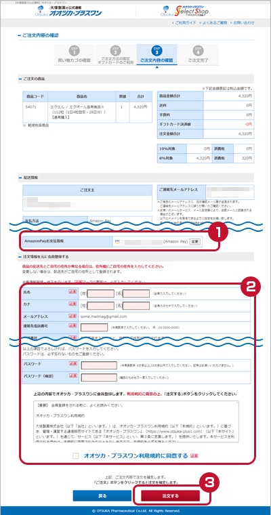Click the AmazonPayお支払情報 label
The height and width of the screenshot is (515, 271).
(x=67, y=241)
